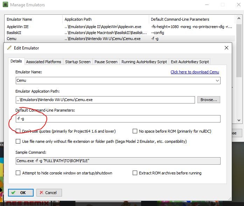Select the Cemu row in emulator list
The width and height of the screenshot is (244, 206).
[x=120, y=39]
